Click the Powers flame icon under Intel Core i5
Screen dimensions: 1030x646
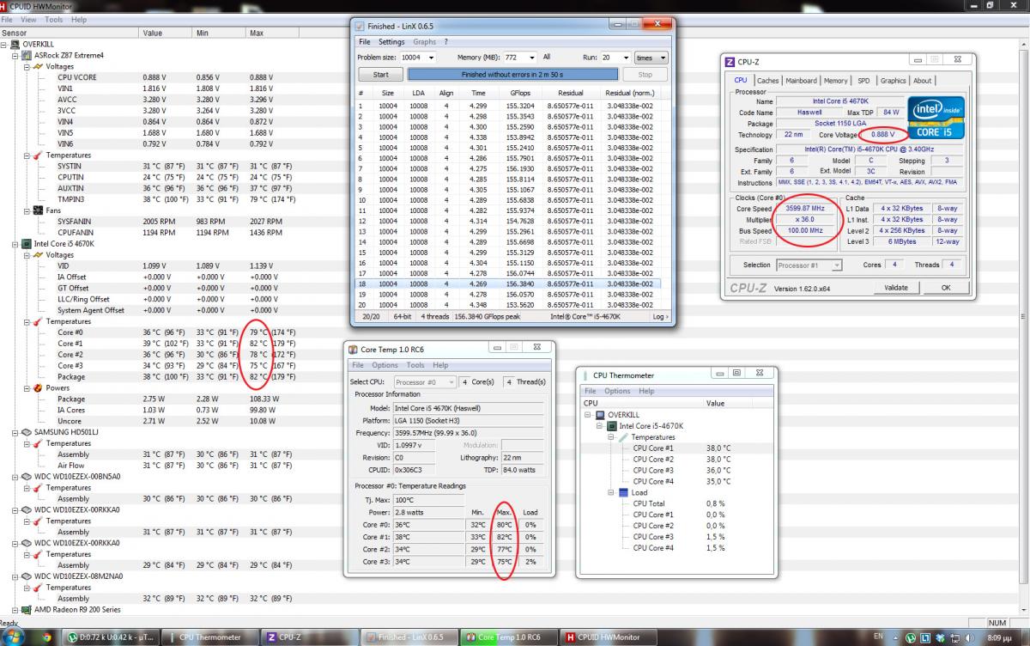point(37,388)
